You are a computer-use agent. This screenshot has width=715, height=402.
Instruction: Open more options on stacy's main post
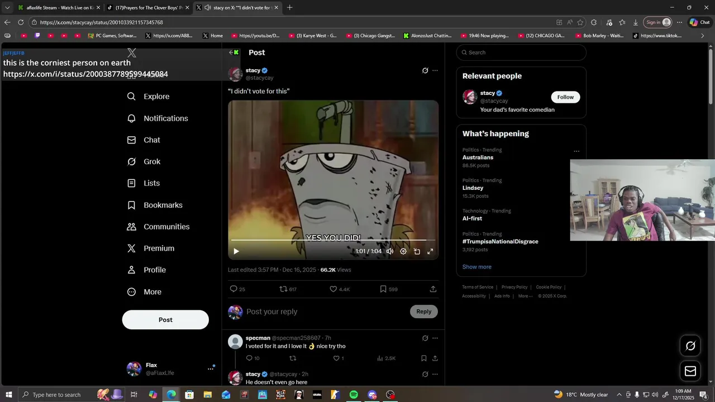click(x=435, y=70)
